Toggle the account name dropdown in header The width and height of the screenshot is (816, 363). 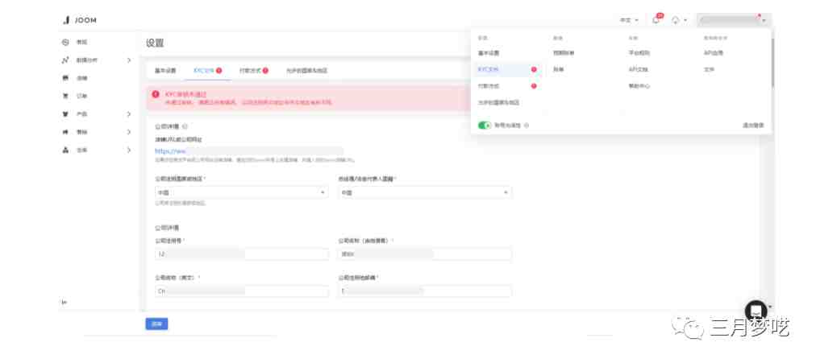click(x=733, y=20)
